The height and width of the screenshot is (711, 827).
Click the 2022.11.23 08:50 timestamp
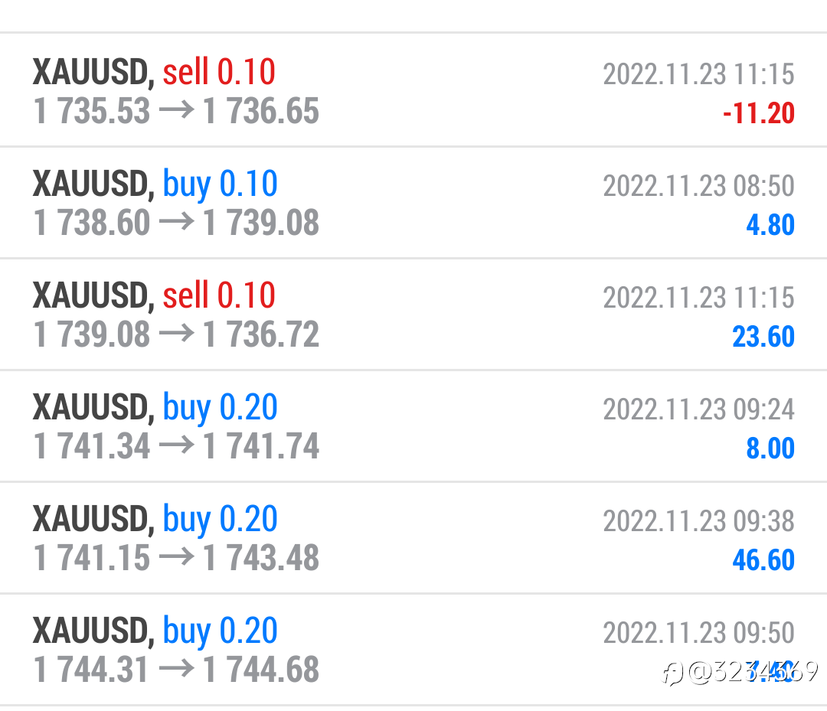coord(699,185)
